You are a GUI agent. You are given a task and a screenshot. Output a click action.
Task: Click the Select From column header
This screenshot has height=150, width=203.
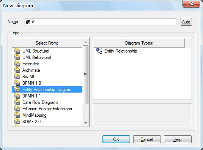(47, 43)
